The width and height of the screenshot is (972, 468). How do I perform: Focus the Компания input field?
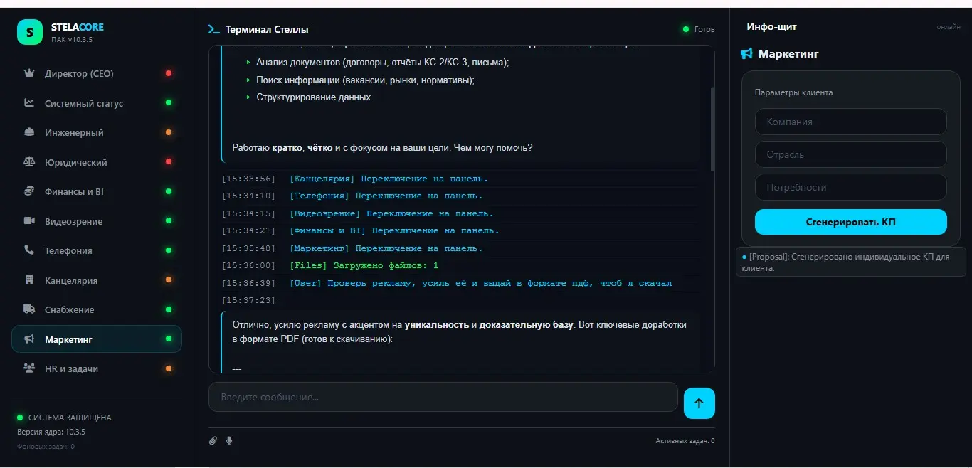click(851, 122)
